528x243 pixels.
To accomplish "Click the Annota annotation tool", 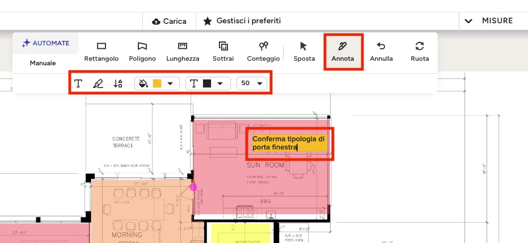I will point(343,51).
